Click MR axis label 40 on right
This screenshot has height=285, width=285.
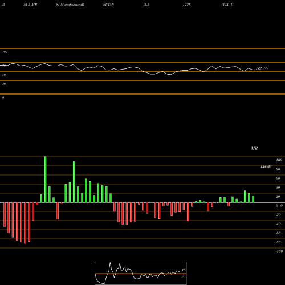pos(278,188)
